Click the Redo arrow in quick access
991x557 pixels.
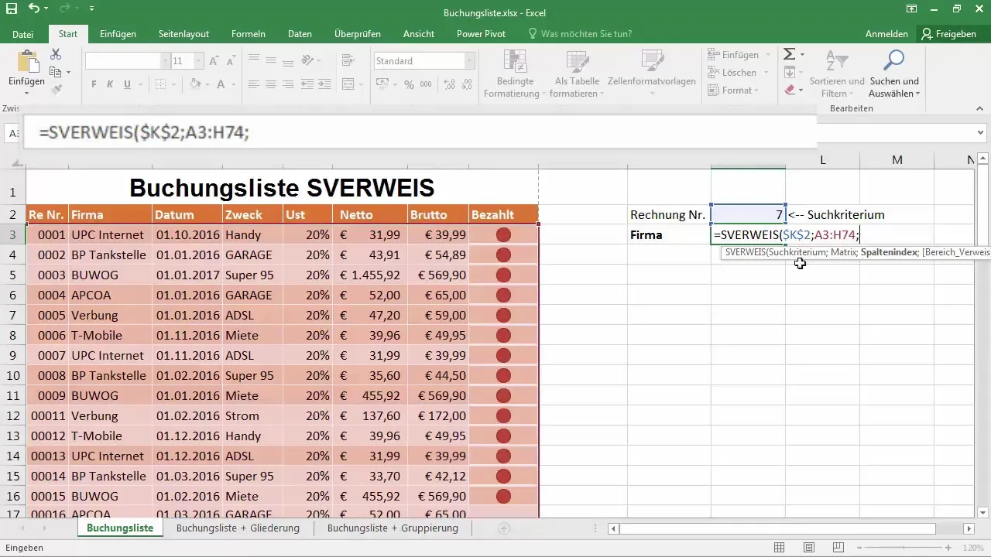click(x=65, y=9)
